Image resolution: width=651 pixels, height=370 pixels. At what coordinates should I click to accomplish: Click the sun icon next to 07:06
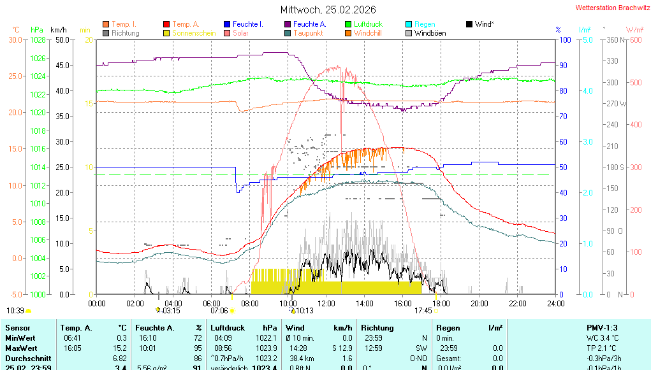232,311
